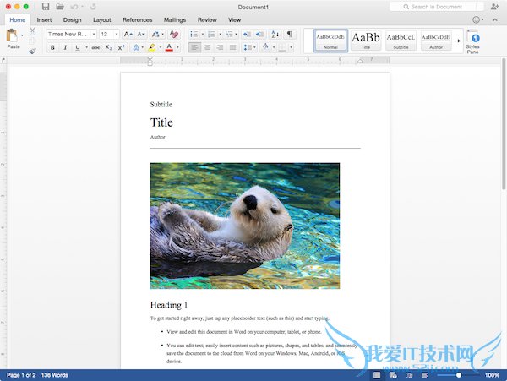
Task: Apply the Subtitle style
Action: [401, 41]
